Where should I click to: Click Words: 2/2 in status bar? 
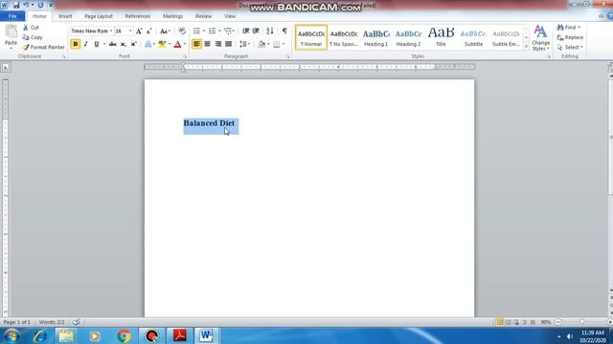tap(52, 322)
